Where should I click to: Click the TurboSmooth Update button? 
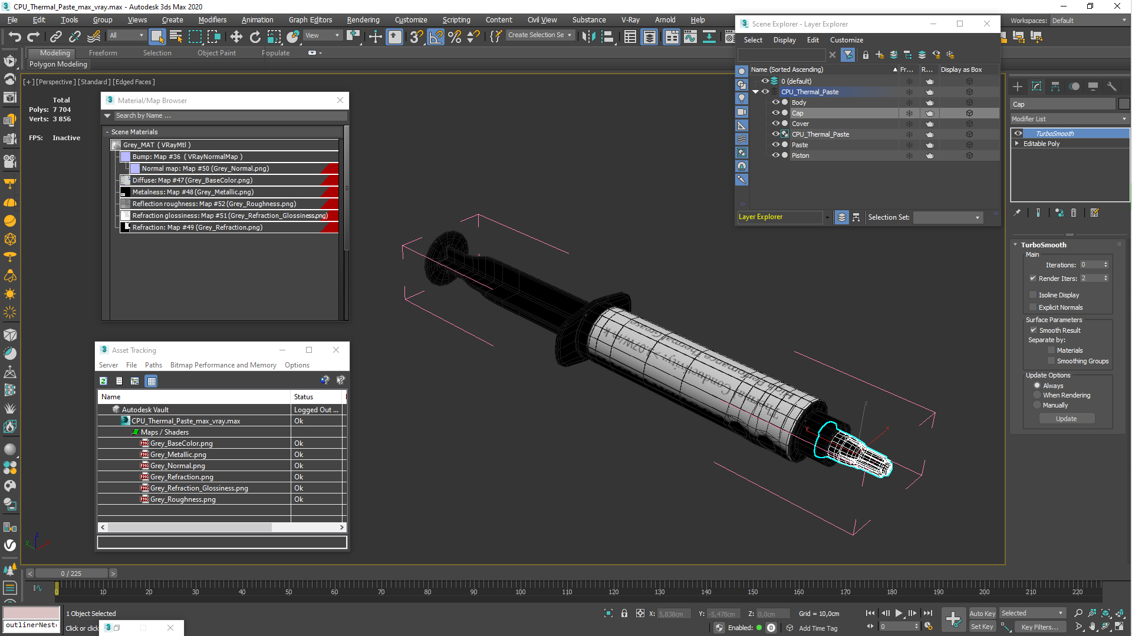pyautogui.click(x=1067, y=419)
